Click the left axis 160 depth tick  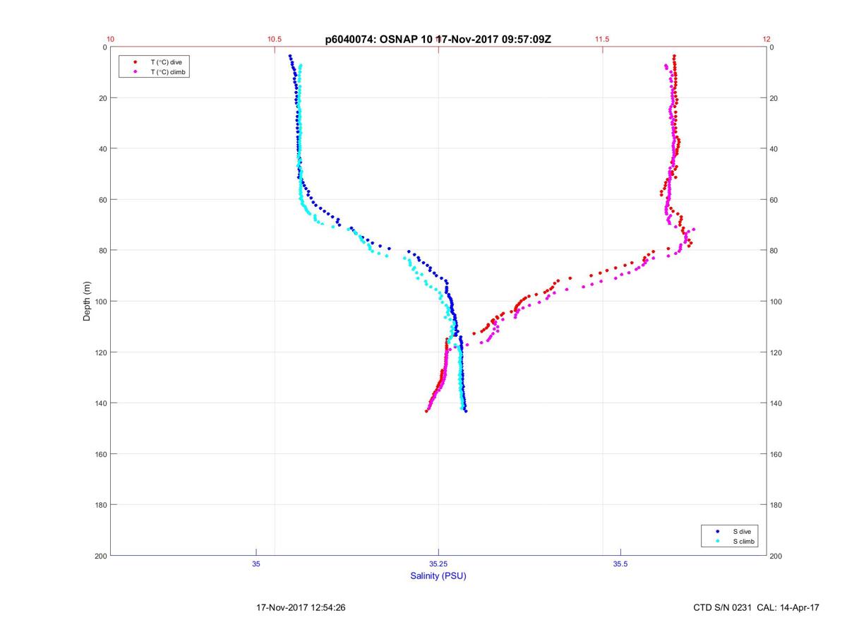pyautogui.click(x=100, y=454)
